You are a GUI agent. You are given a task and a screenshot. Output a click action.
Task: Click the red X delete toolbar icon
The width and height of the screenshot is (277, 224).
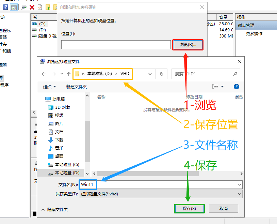[x=32, y=7]
